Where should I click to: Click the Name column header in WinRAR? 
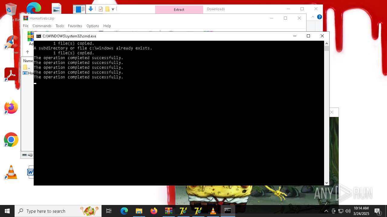pos(28,61)
